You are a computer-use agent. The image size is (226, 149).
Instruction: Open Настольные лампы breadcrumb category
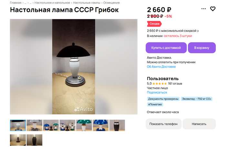tap(87, 3)
